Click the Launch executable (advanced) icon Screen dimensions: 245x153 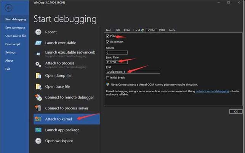point(38,54)
